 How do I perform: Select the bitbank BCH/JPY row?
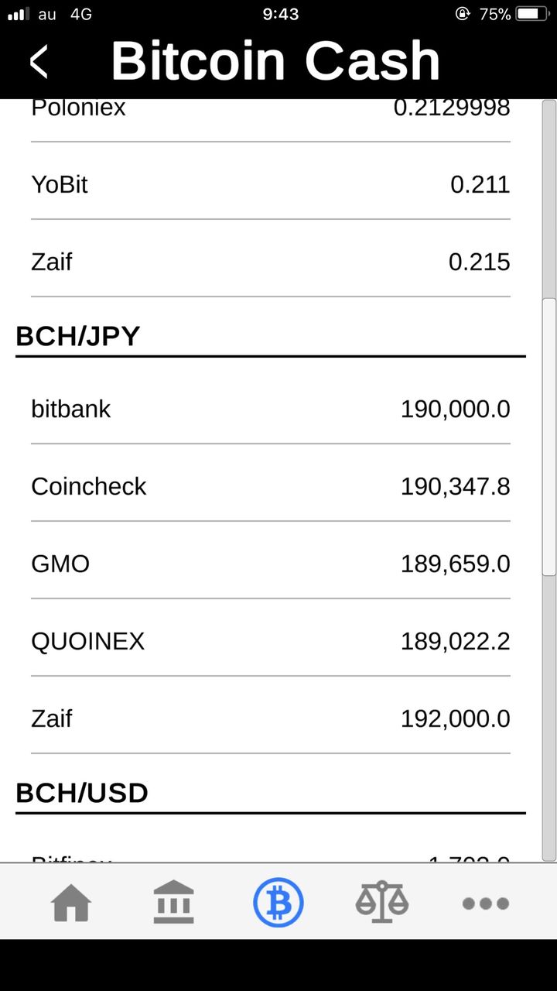click(x=270, y=409)
